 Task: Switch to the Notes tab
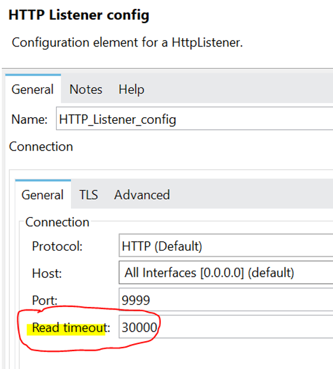pyautogui.click(x=86, y=89)
